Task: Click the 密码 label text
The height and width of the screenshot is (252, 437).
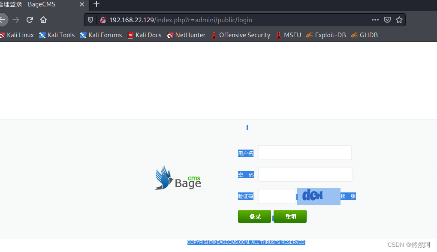Action: click(x=246, y=175)
